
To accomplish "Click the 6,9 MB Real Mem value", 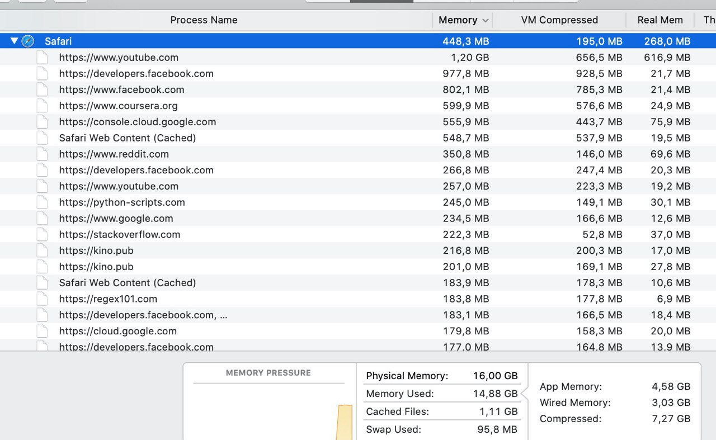I will pyautogui.click(x=673, y=299).
